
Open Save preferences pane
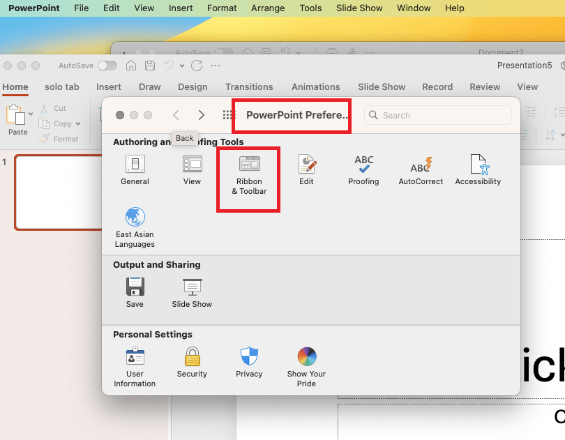click(135, 293)
